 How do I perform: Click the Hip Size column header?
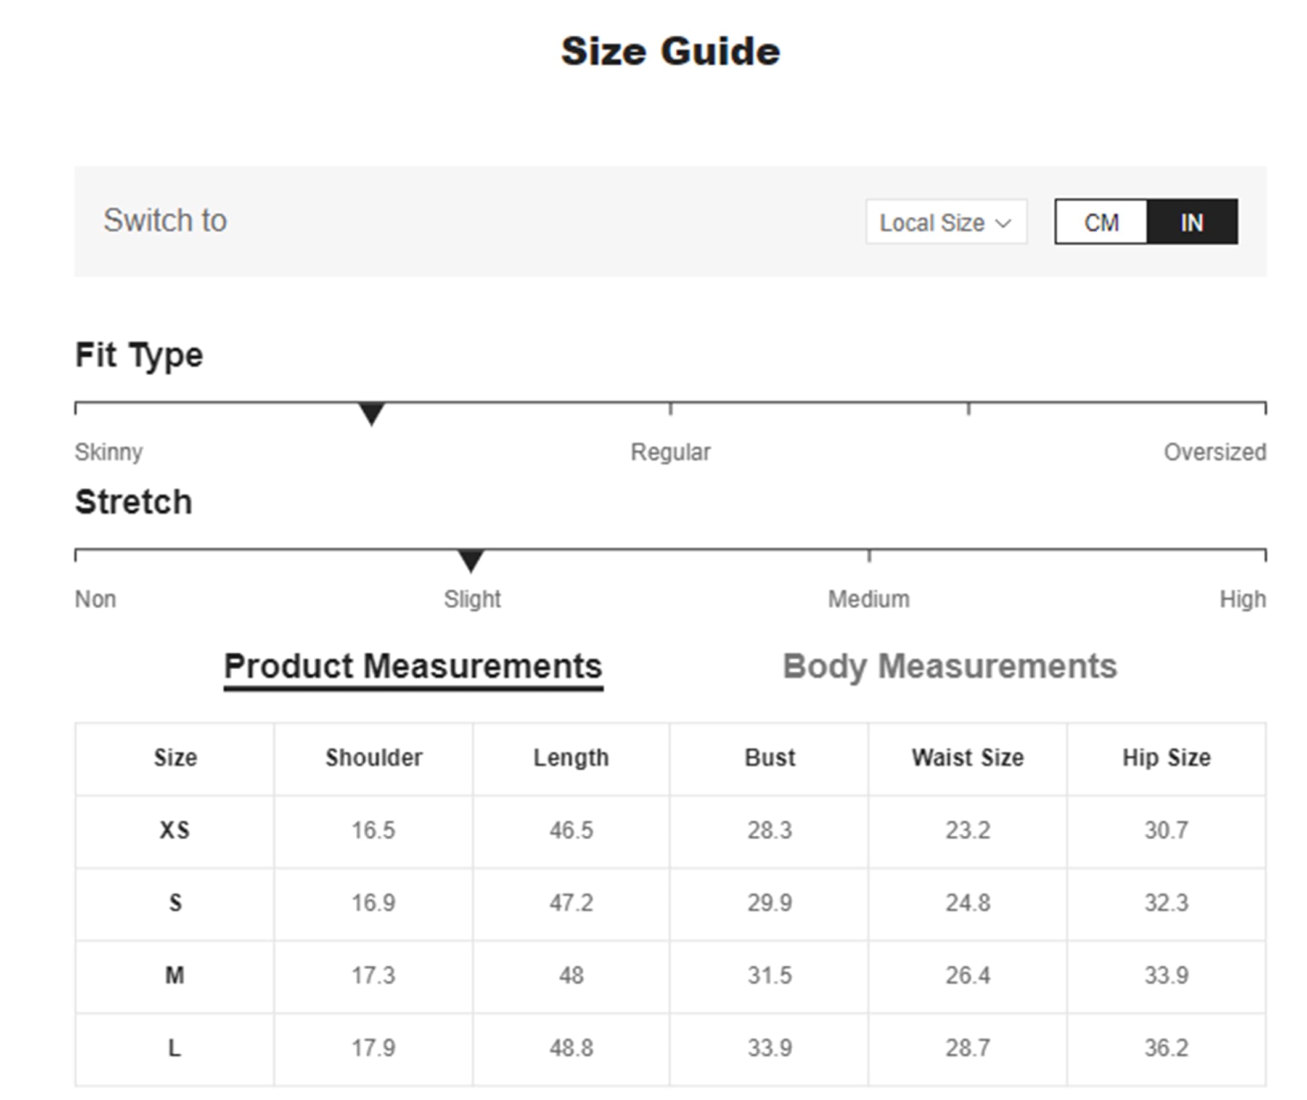point(1166,757)
